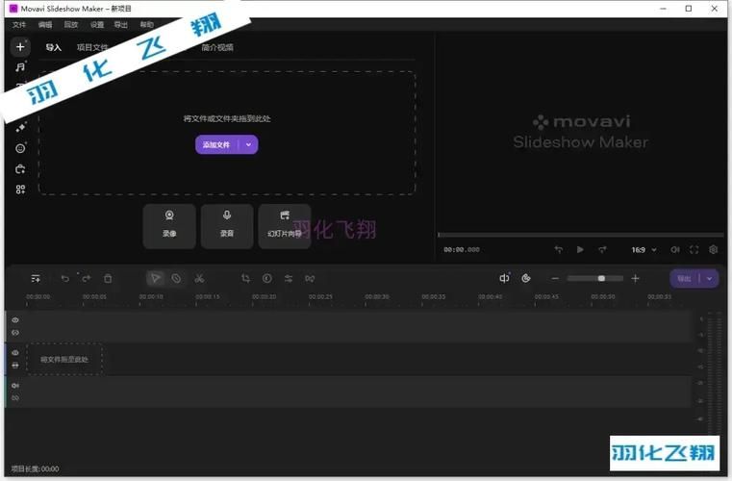Image resolution: width=732 pixels, height=481 pixels.
Task: Switch to the 简介视频 tab
Action: click(x=217, y=47)
